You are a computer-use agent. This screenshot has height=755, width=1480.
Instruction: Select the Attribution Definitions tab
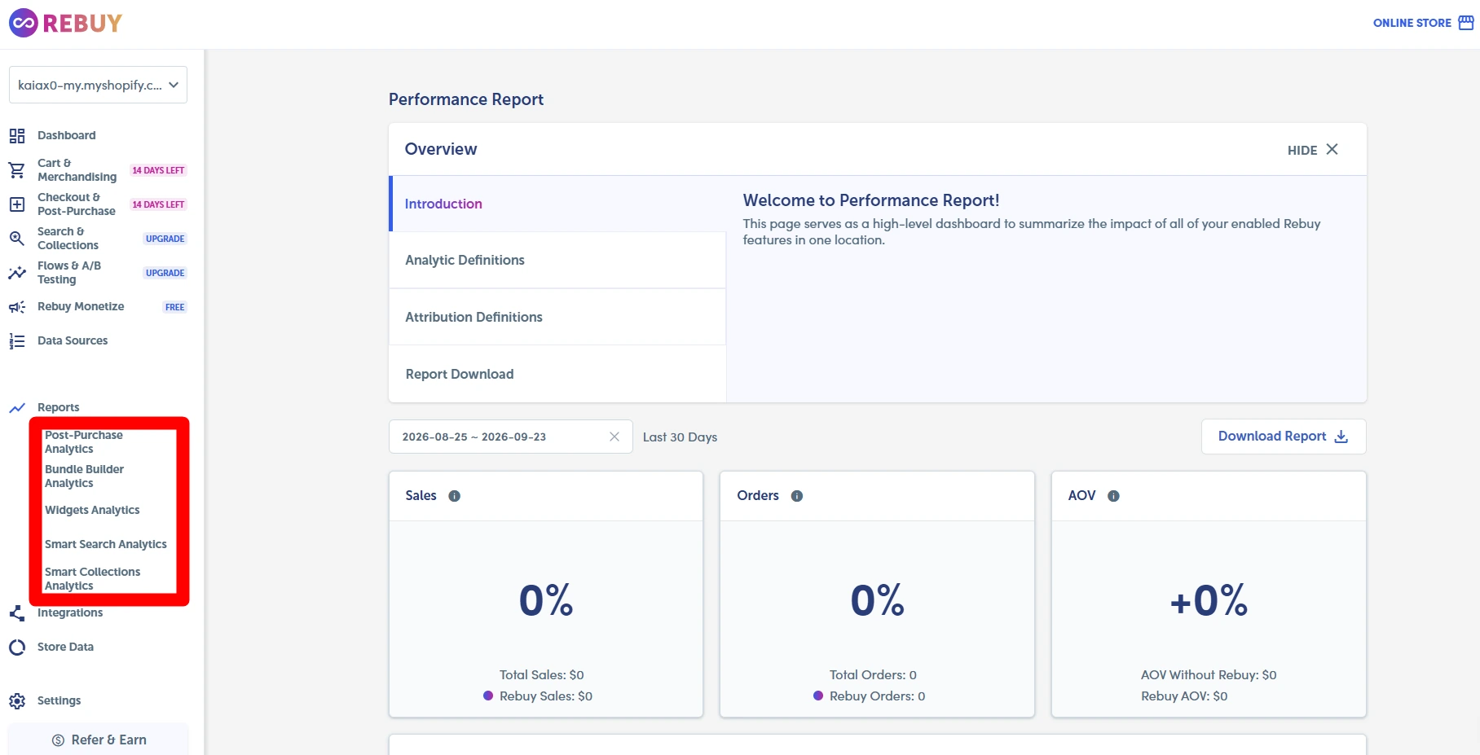coord(557,317)
